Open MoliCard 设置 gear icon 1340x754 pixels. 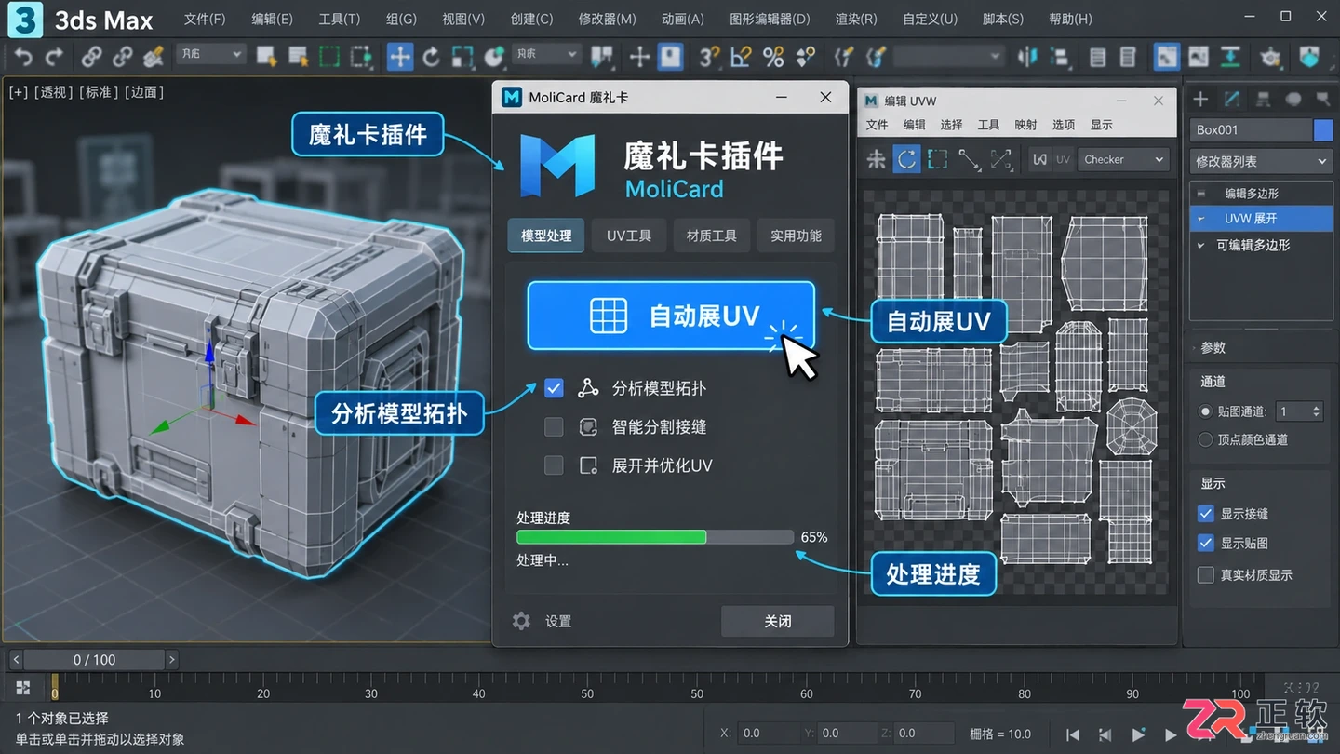(x=521, y=621)
